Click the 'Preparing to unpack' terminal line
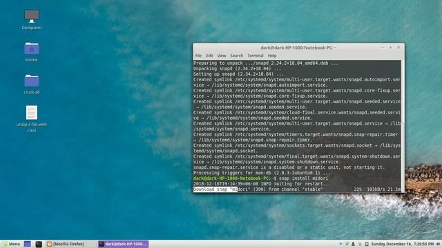Image resolution: width=442 pixels, height=248 pixels. tap(265, 63)
